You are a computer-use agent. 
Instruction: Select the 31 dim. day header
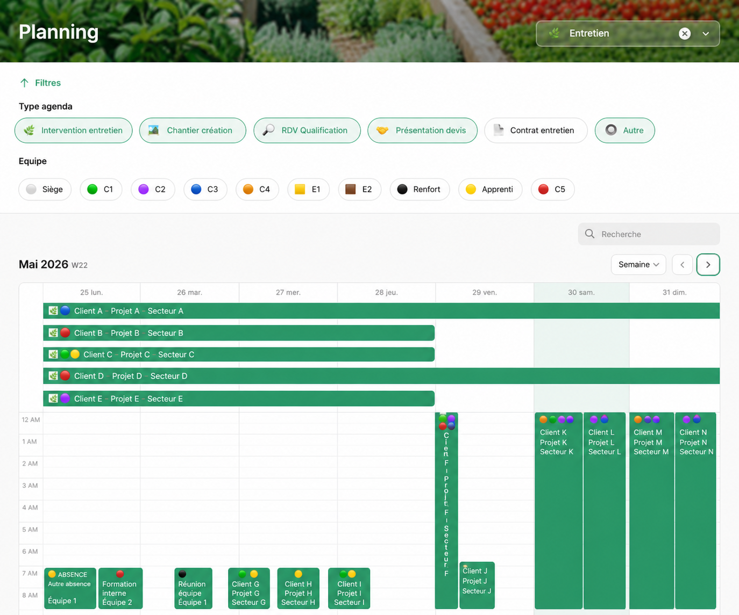[674, 293]
